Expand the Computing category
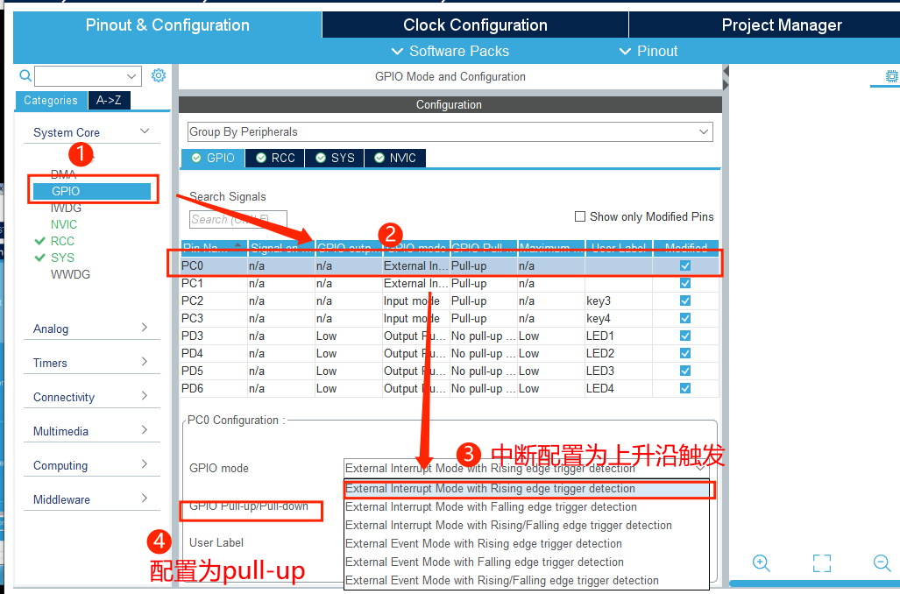The image size is (900, 594). tap(92, 465)
